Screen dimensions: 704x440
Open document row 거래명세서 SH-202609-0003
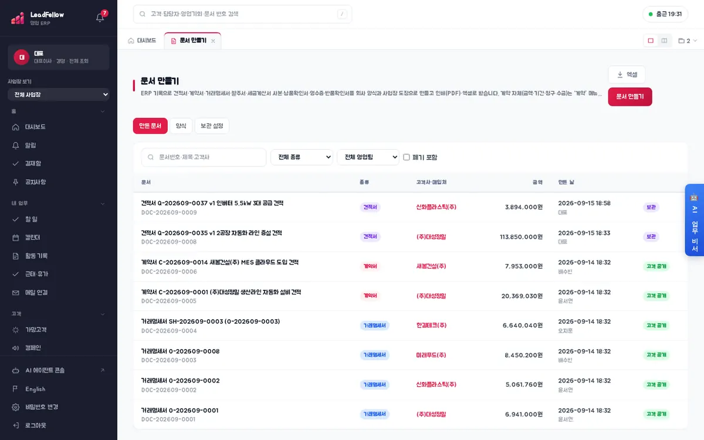point(410,326)
